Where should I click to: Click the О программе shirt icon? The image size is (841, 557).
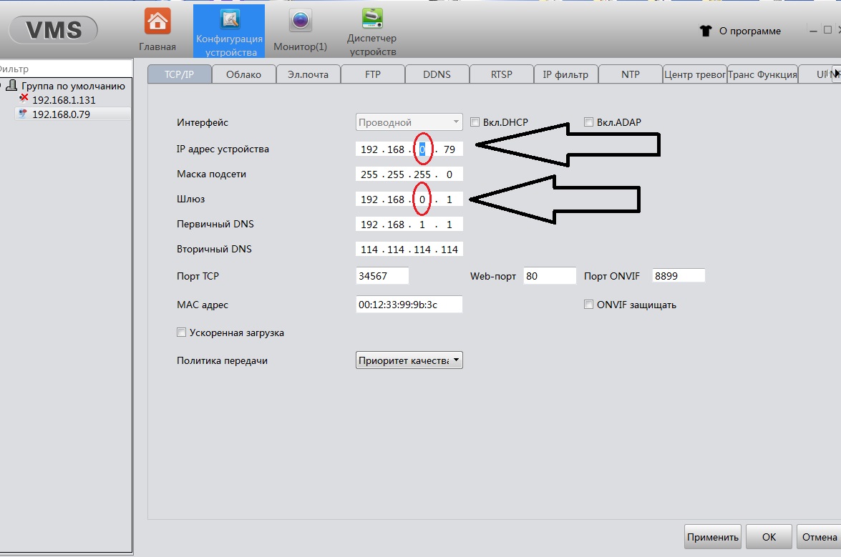pos(705,31)
